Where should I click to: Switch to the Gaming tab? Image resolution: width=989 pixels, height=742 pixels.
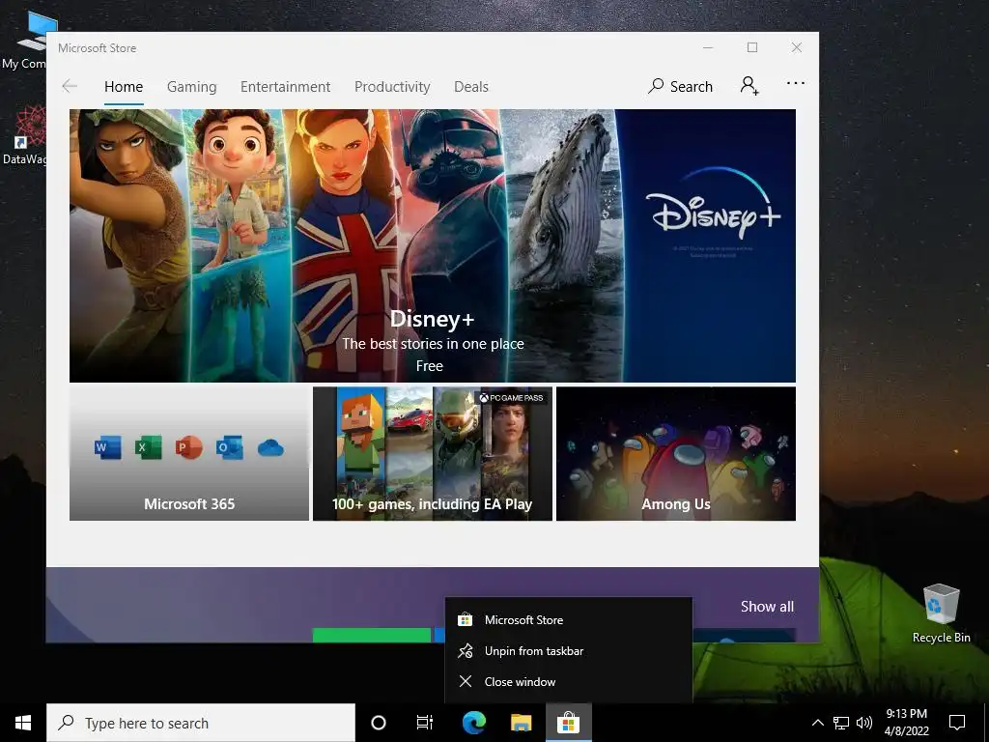click(x=192, y=86)
